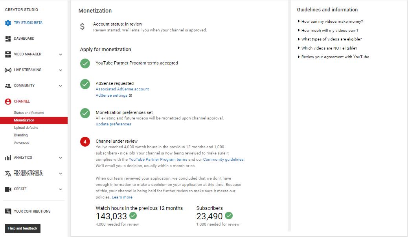Click '4,000 needed for review' text

click(118, 224)
